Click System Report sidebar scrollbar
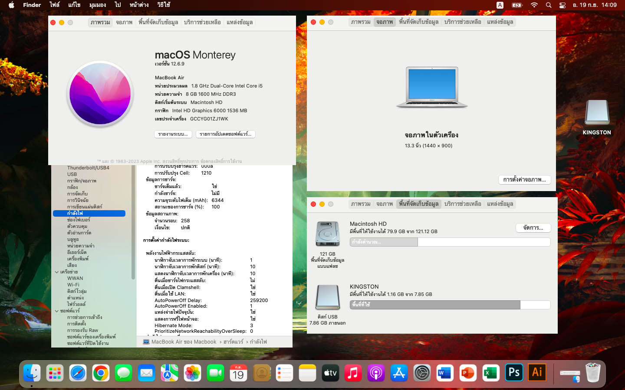The height and width of the screenshot is (390, 625). 133,222
